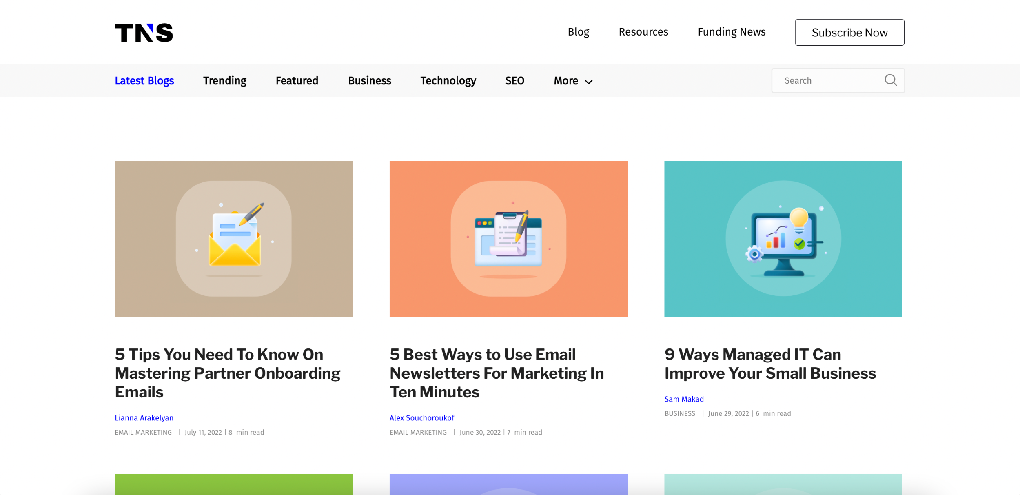Switch to the Trending tab
1020x495 pixels.
point(224,81)
